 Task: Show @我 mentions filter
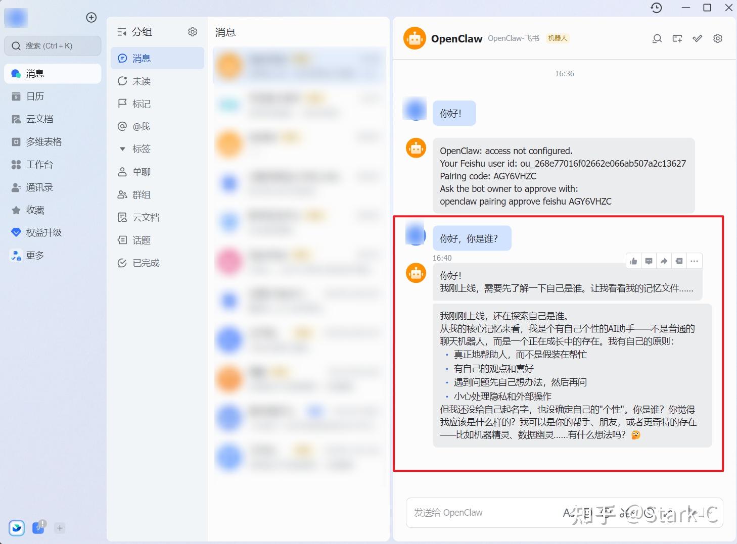pyautogui.click(x=157, y=126)
